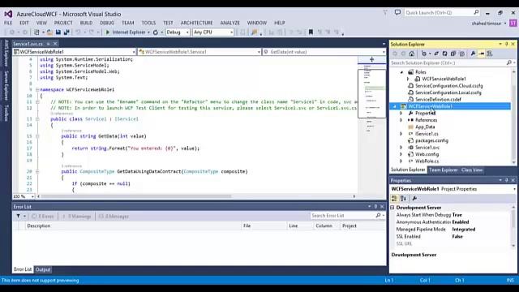The image size is (519, 292).
Task: Select ServiceDefinition.csdef in Solution Explorer
Action: pyautogui.click(x=438, y=99)
